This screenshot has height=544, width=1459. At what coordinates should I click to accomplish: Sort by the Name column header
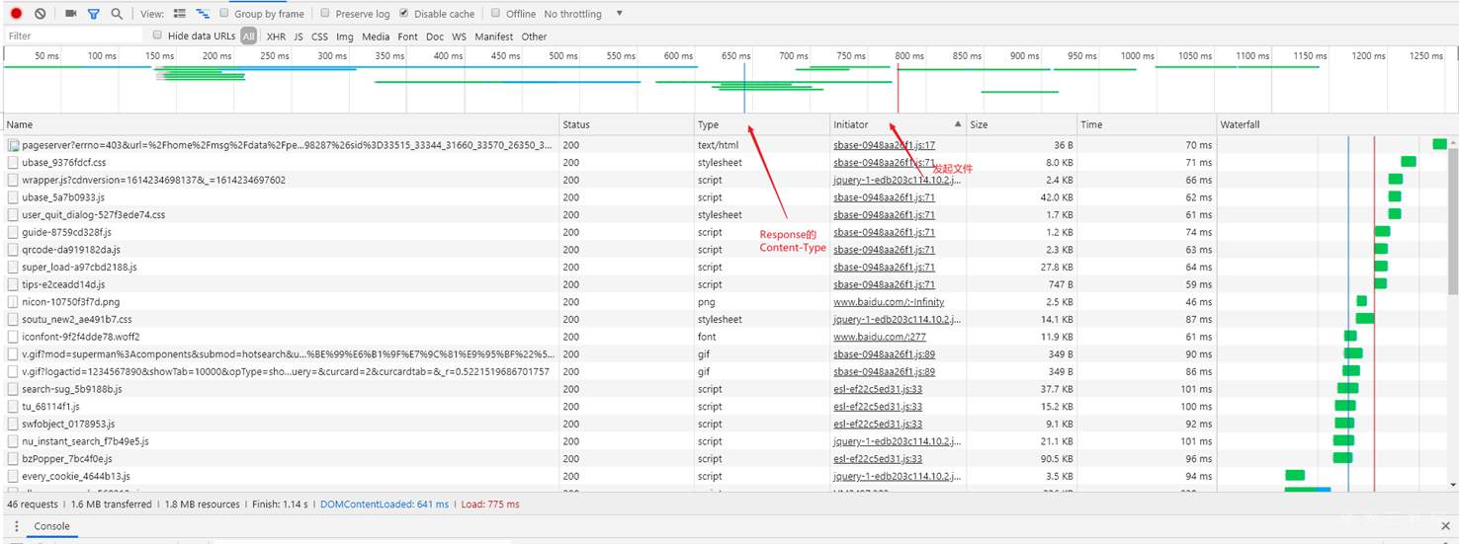[x=280, y=125]
